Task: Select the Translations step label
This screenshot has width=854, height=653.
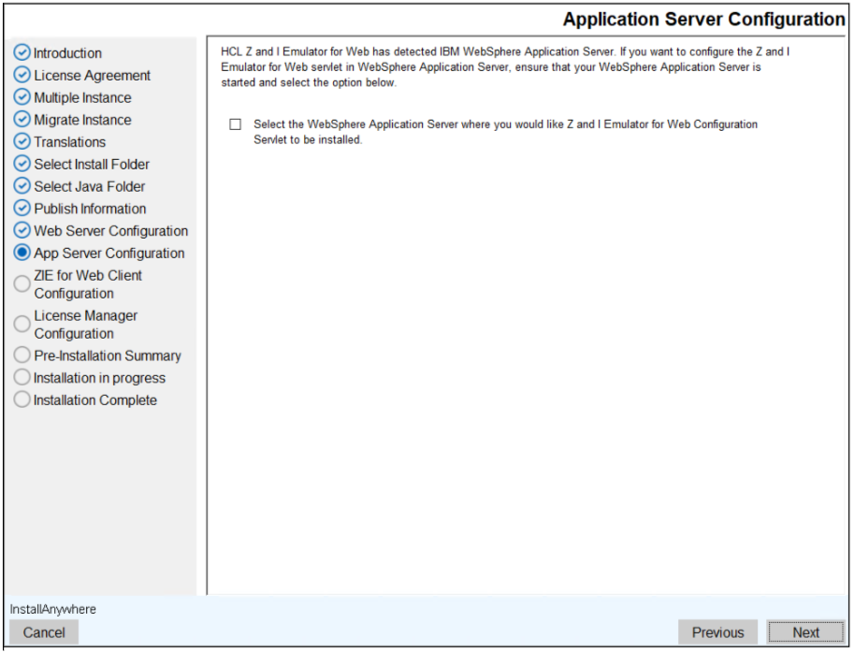Action: (70, 142)
